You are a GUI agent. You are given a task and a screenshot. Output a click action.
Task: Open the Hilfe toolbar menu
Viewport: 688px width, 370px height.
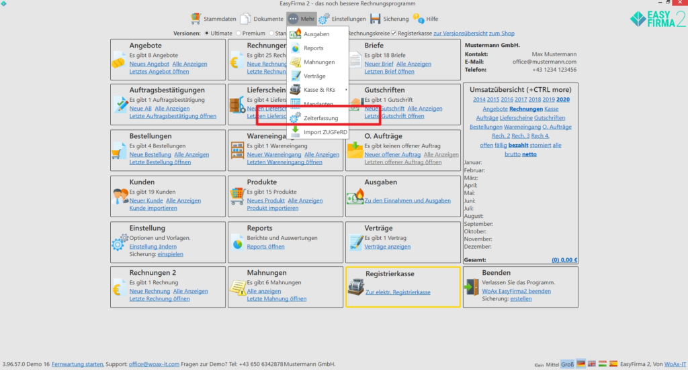pos(425,19)
